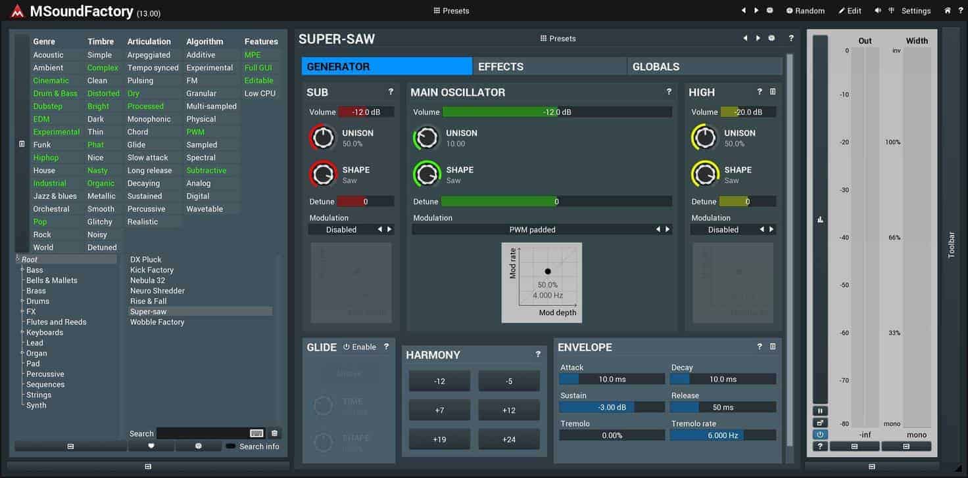Go to previous preset in top bar
This screenshot has width=968, height=478.
pyautogui.click(x=744, y=11)
